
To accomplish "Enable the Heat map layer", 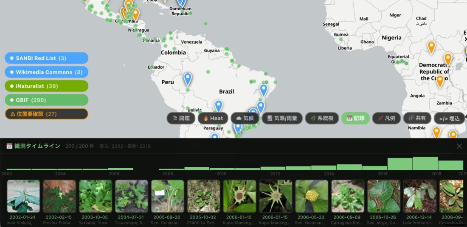I will [x=213, y=118].
